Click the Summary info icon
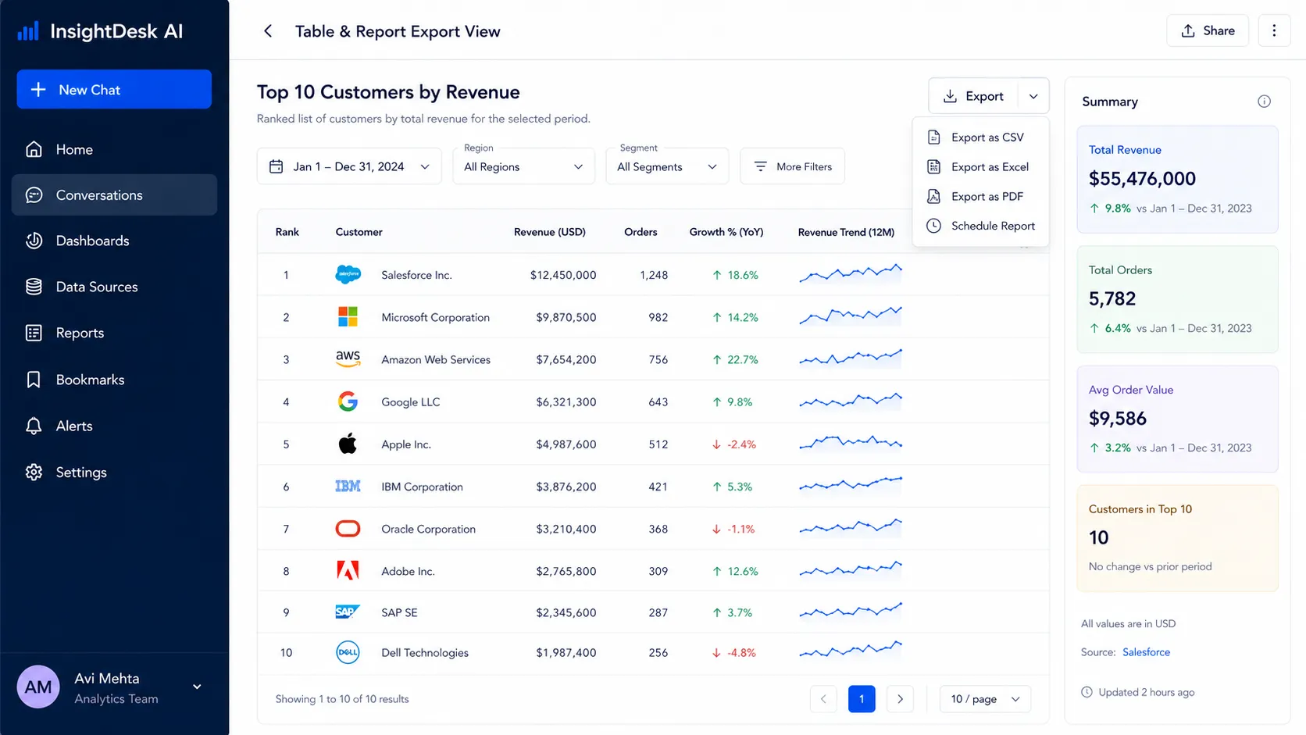This screenshot has height=735, width=1306. click(x=1264, y=102)
